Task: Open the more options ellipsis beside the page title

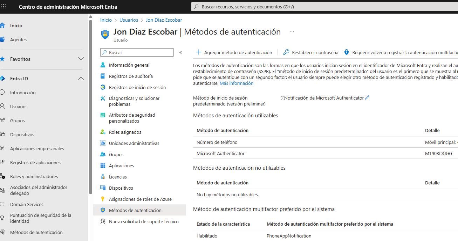Action: (292, 32)
